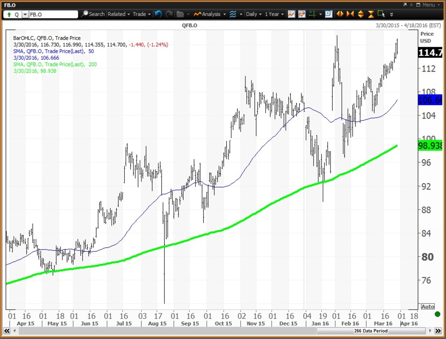Click the 266 Data Period scrollbar thumb
This screenshot has width=446, height=339.
371,330
